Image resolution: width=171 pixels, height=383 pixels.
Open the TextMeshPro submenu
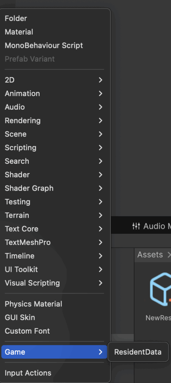[54, 242]
